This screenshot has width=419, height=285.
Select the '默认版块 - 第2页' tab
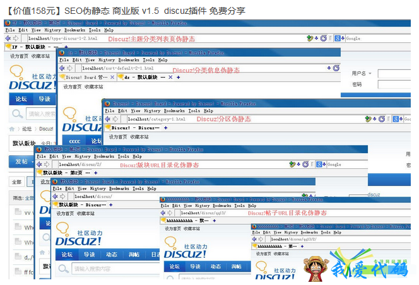[x=63, y=173]
